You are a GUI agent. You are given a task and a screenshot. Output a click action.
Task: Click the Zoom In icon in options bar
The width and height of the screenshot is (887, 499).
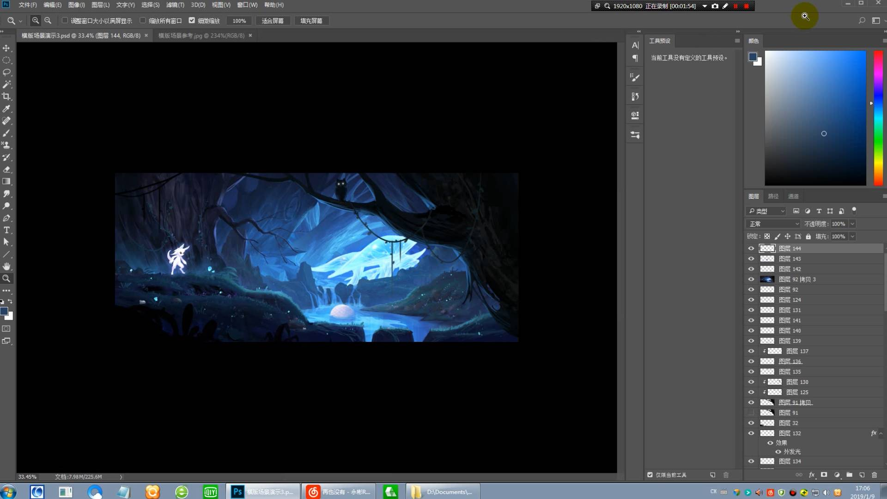coord(36,21)
